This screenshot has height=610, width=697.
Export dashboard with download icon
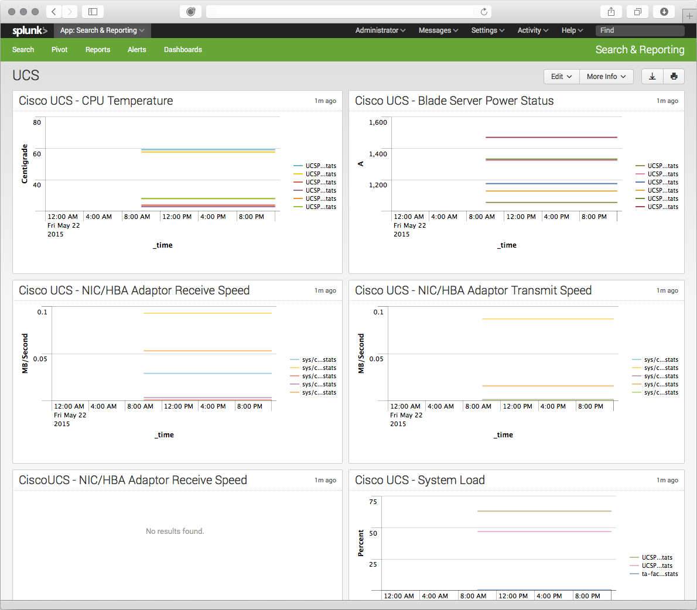[x=652, y=77]
